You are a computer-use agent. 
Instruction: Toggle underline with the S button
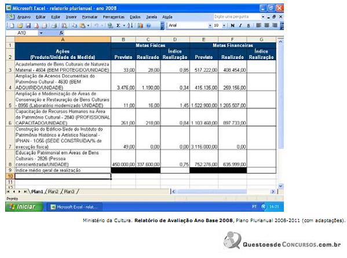coord(249,25)
